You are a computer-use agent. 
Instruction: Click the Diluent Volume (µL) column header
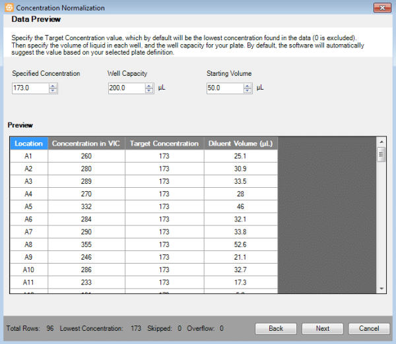pyautogui.click(x=240, y=144)
